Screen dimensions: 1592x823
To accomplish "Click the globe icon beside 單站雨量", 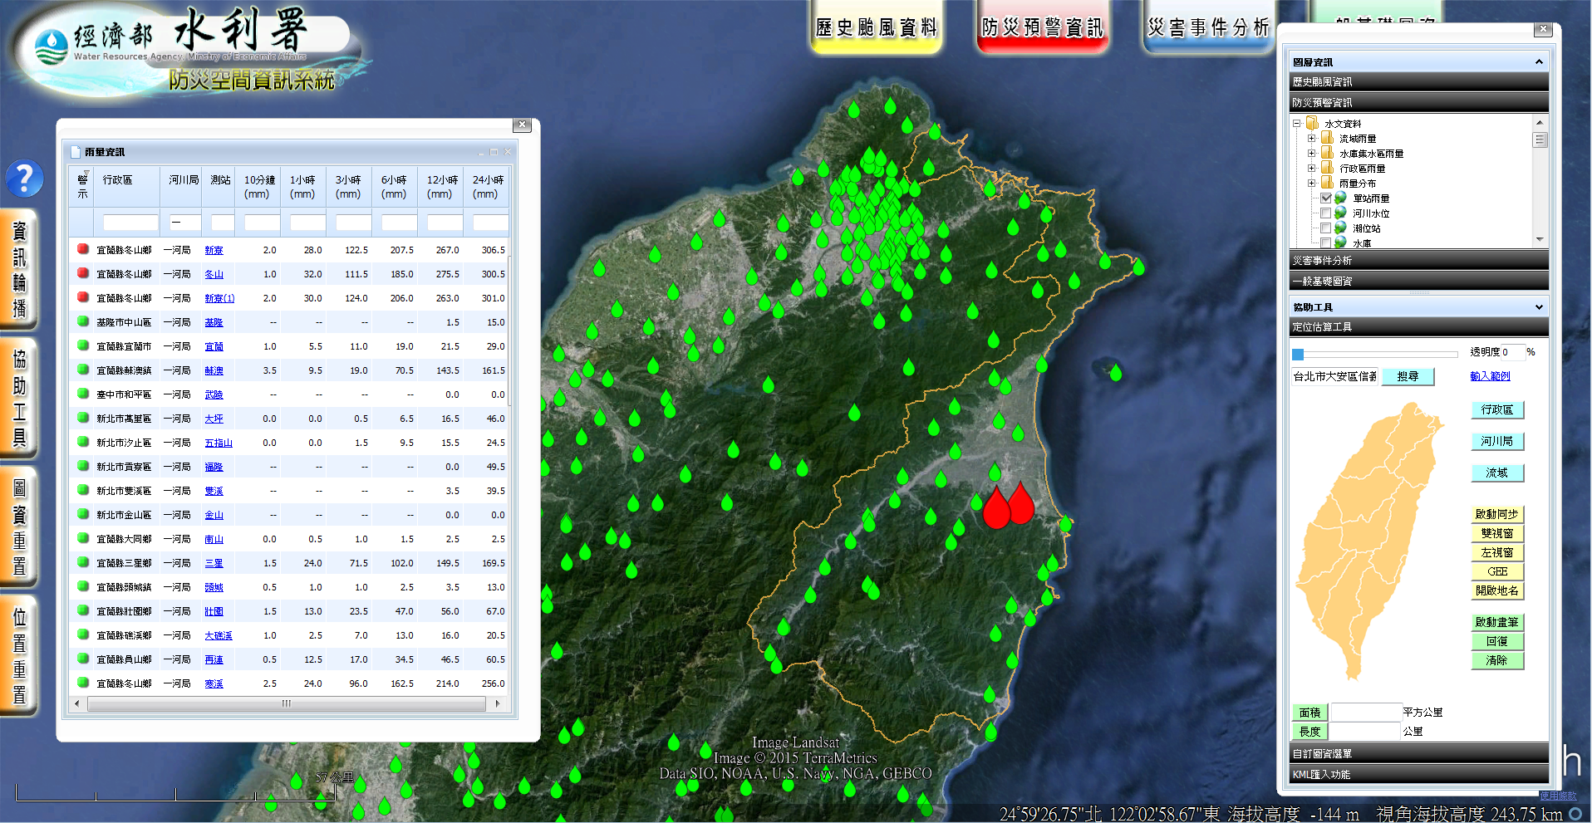I will coord(1341,198).
